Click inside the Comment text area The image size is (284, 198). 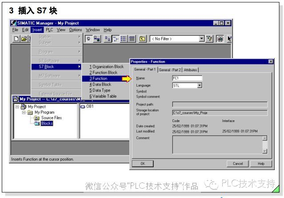[x=217, y=145]
